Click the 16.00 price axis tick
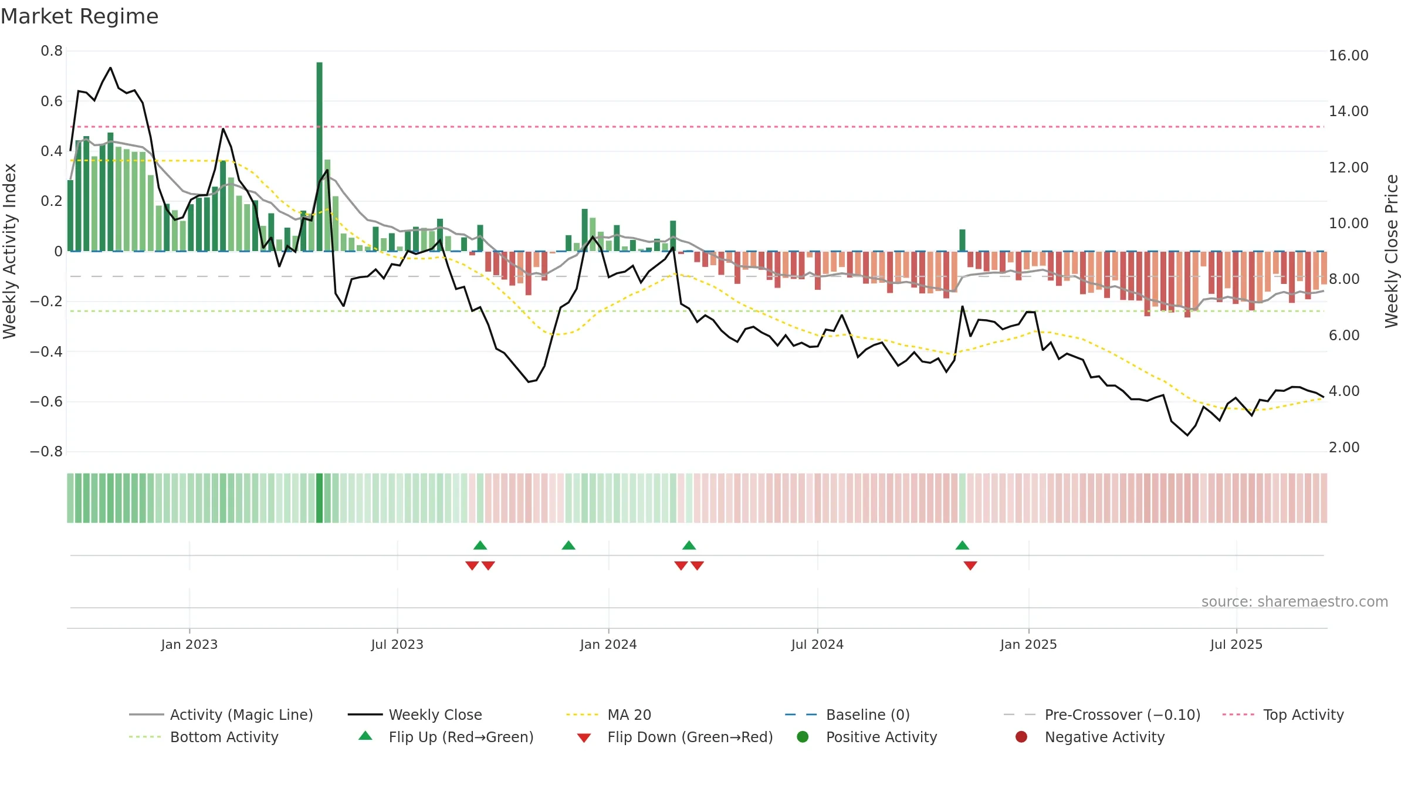Screen dimensions: 1408x792 [x=1349, y=56]
